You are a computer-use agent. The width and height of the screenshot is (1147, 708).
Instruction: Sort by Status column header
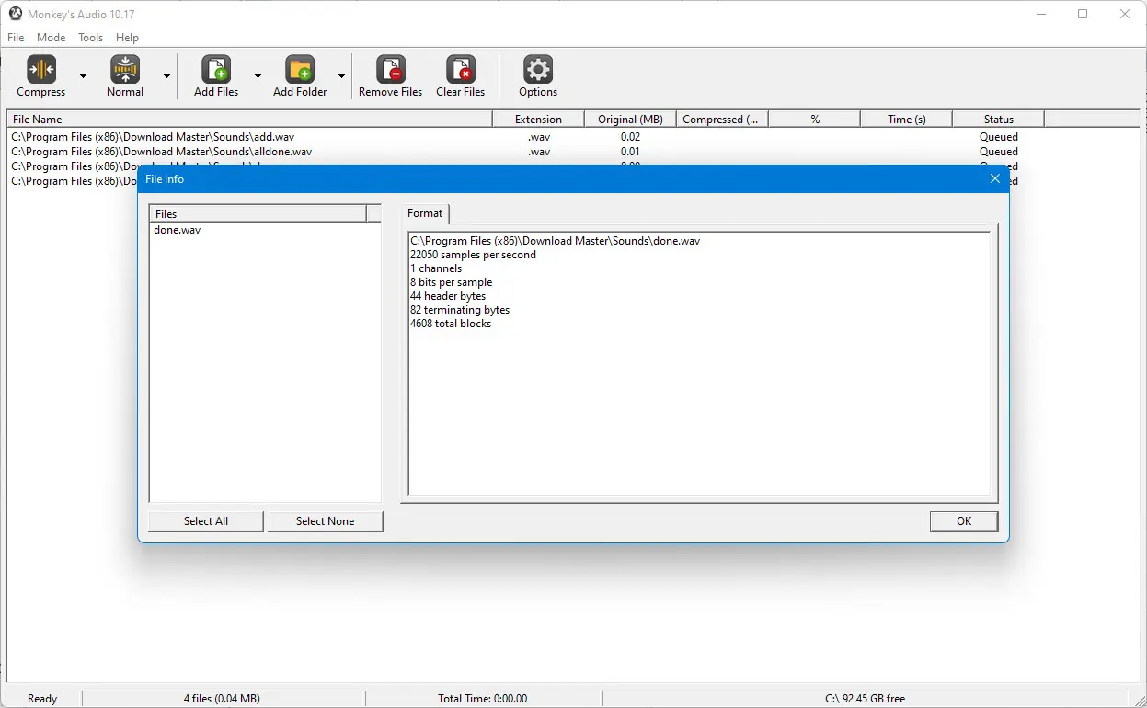[x=998, y=120]
